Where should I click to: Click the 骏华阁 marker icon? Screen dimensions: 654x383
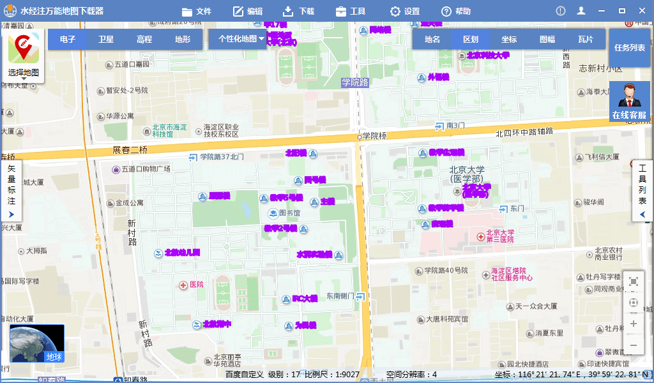tap(577, 204)
